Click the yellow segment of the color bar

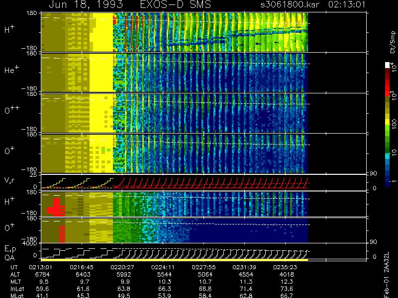click(x=388, y=122)
